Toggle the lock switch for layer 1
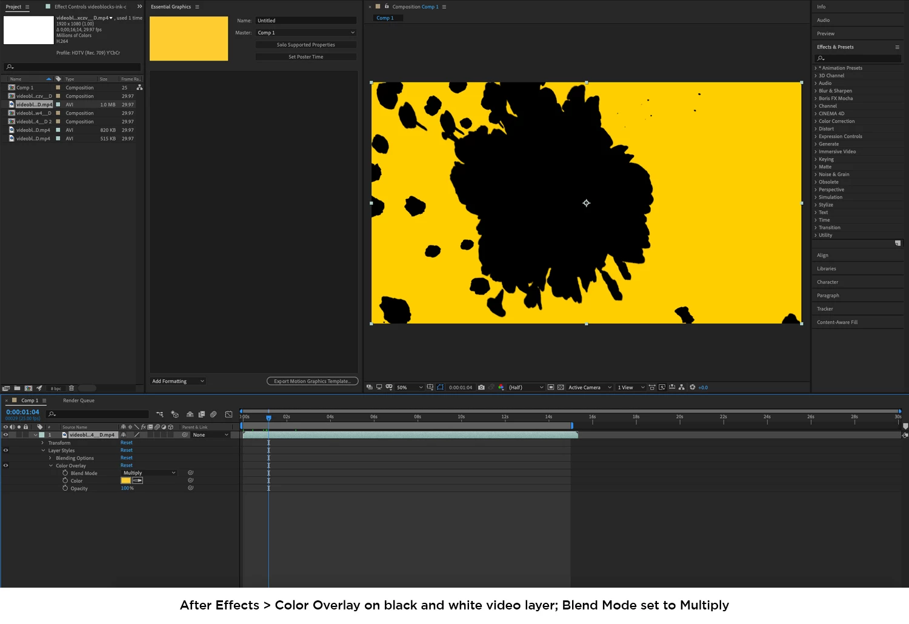This screenshot has width=909, height=624. [26, 435]
